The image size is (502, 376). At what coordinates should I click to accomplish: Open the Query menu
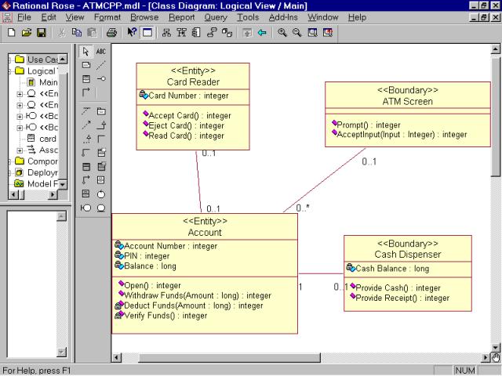pyautogui.click(x=216, y=17)
